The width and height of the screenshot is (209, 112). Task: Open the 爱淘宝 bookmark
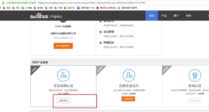[x=39, y=8]
